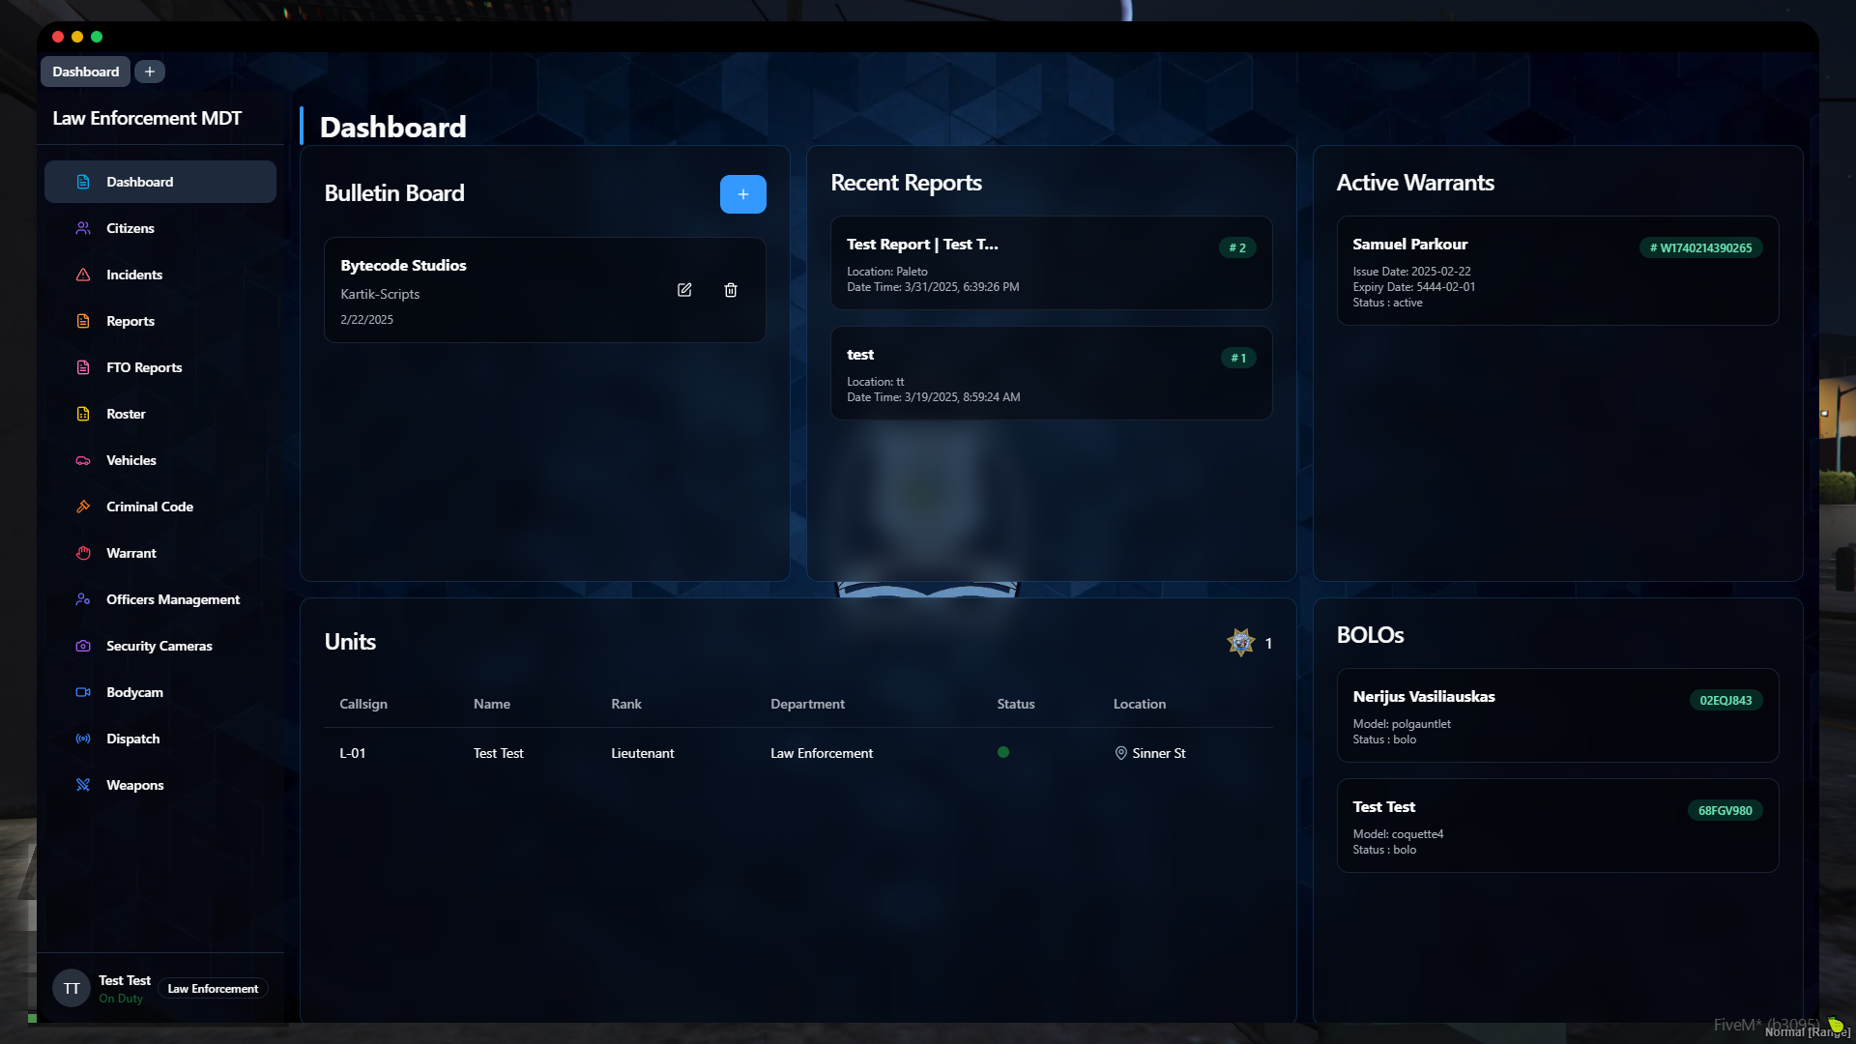This screenshot has height=1044, width=1856.
Task: Delete the Bytecode Studios bulletin via trash icon
Action: coord(730,290)
